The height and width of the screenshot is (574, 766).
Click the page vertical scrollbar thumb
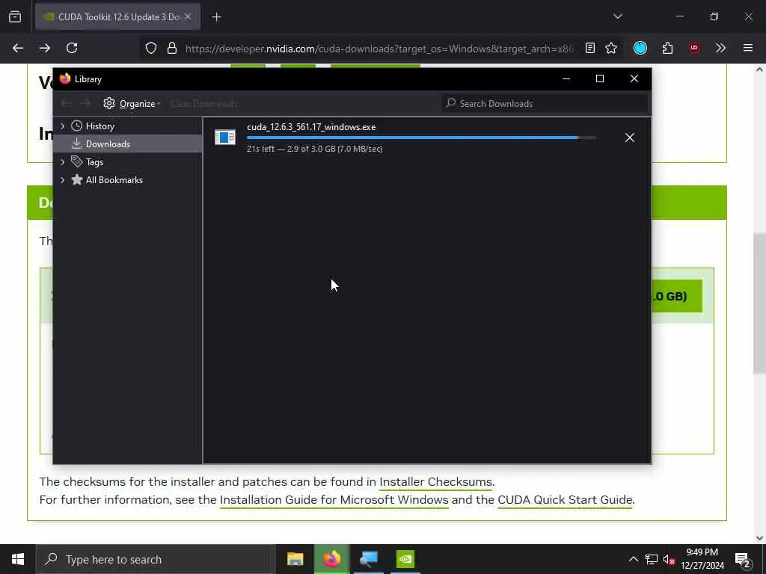point(759,303)
